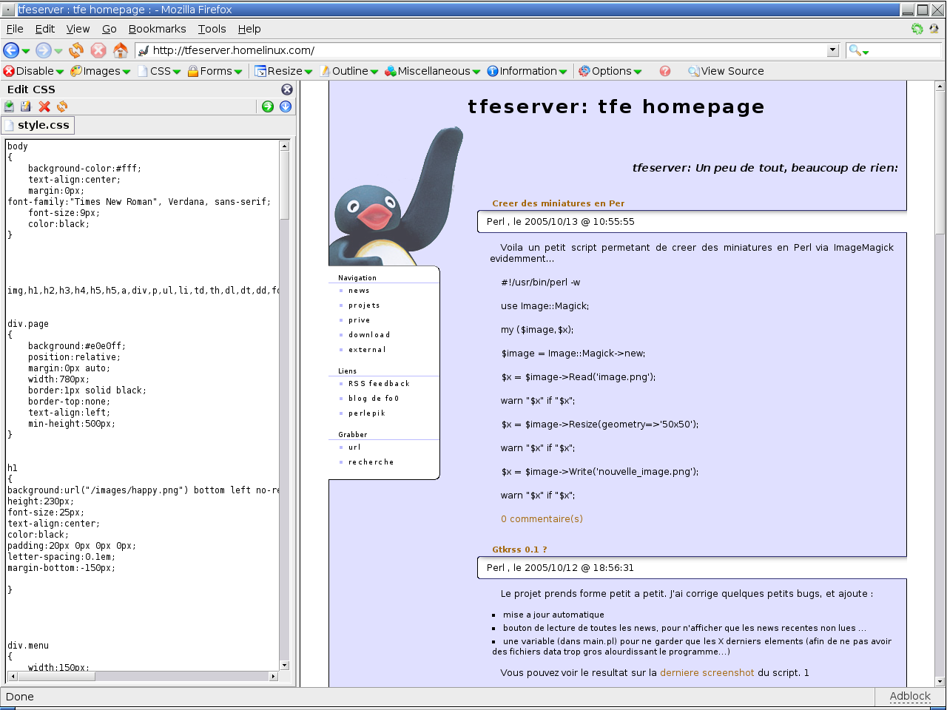Click the Adblock status bar entry
The height and width of the screenshot is (710, 947).
point(910,697)
